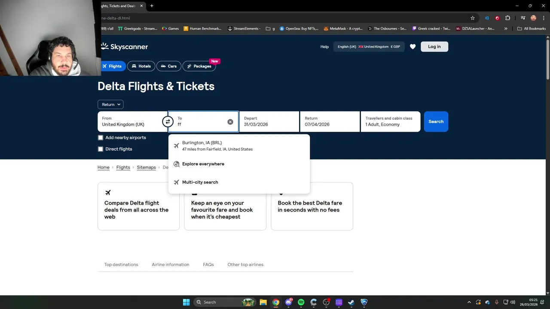
Task: Open Rocket League icon on taskbar
Action: [x=364, y=302]
